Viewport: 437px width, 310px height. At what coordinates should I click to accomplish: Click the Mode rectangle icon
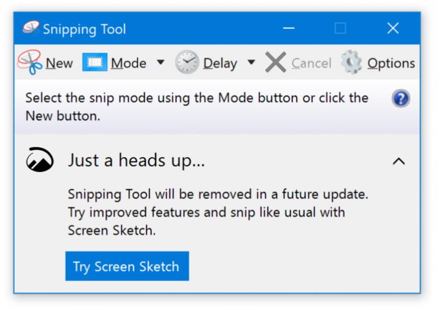point(94,63)
